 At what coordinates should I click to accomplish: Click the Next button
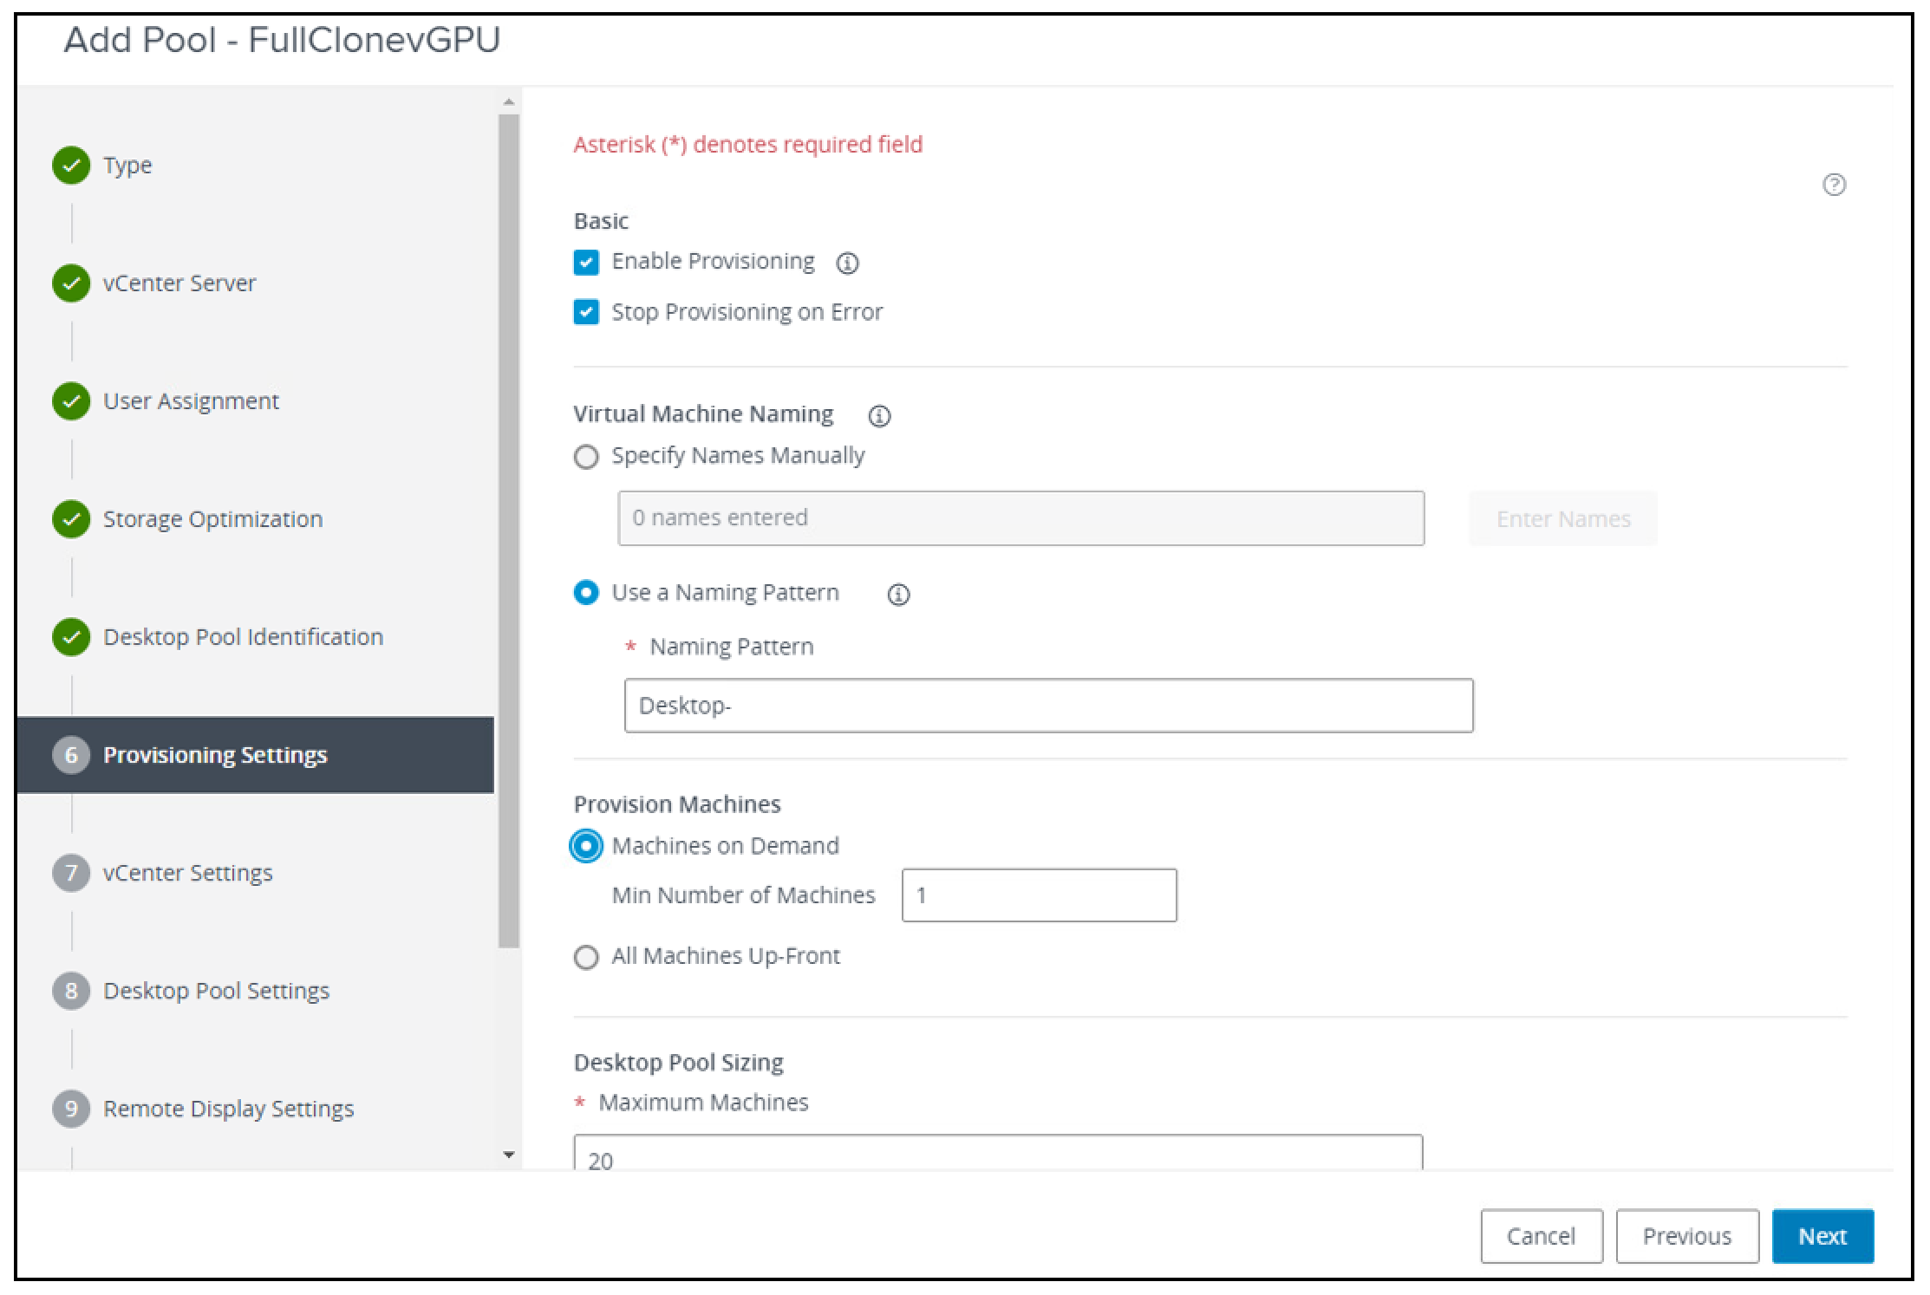tap(1822, 1236)
